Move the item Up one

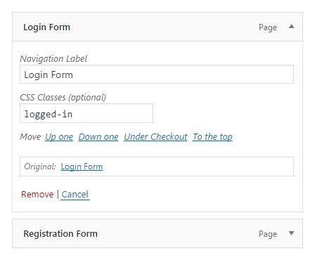pyautogui.click(x=59, y=137)
